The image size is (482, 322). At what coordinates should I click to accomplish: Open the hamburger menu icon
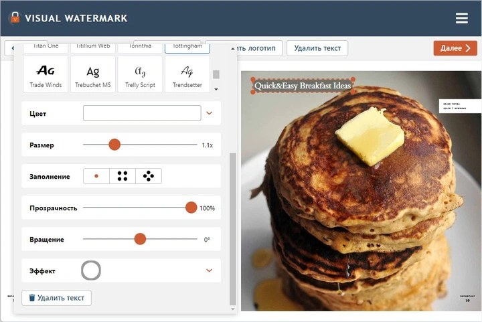pos(462,18)
